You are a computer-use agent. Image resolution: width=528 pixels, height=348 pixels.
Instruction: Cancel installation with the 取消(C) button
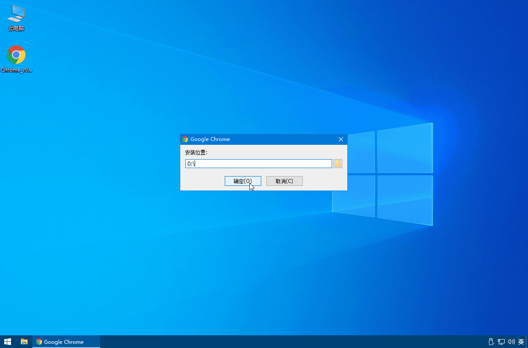[284, 181]
